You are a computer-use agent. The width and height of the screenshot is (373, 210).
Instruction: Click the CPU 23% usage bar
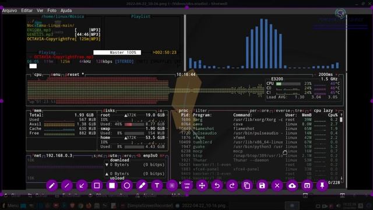tap(288, 84)
